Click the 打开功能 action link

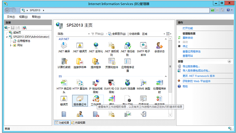188,28
